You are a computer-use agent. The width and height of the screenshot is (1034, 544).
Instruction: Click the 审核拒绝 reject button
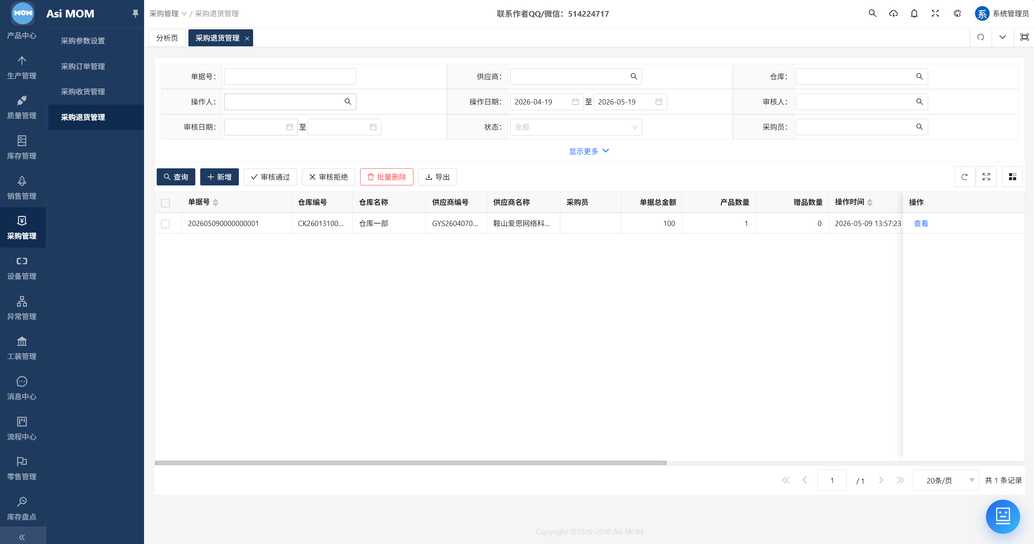pos(328,177)
